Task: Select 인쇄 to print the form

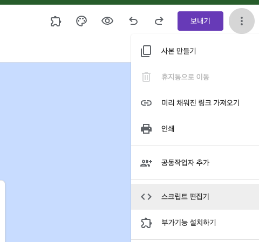Action: coord(195,129)
